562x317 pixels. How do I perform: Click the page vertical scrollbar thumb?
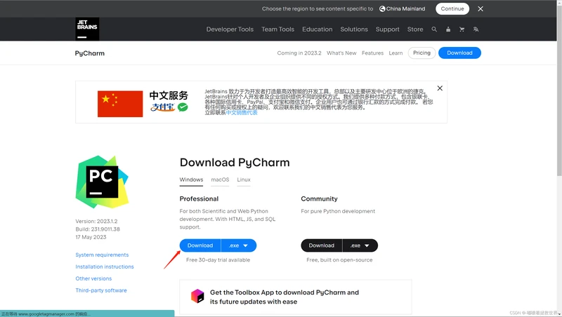pyautogui.click(x=559, y=90)
